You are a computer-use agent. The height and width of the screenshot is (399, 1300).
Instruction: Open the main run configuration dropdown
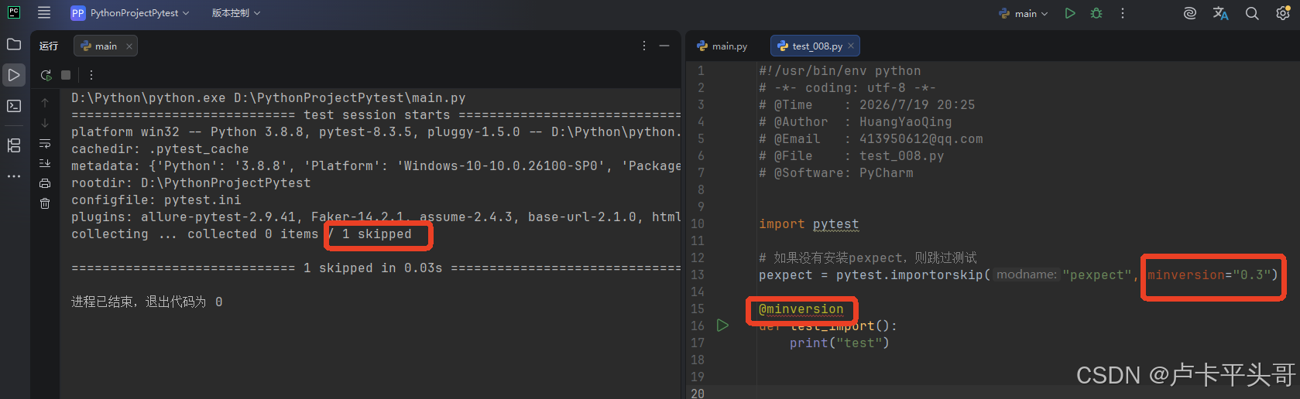click(x=1024, y=13)
